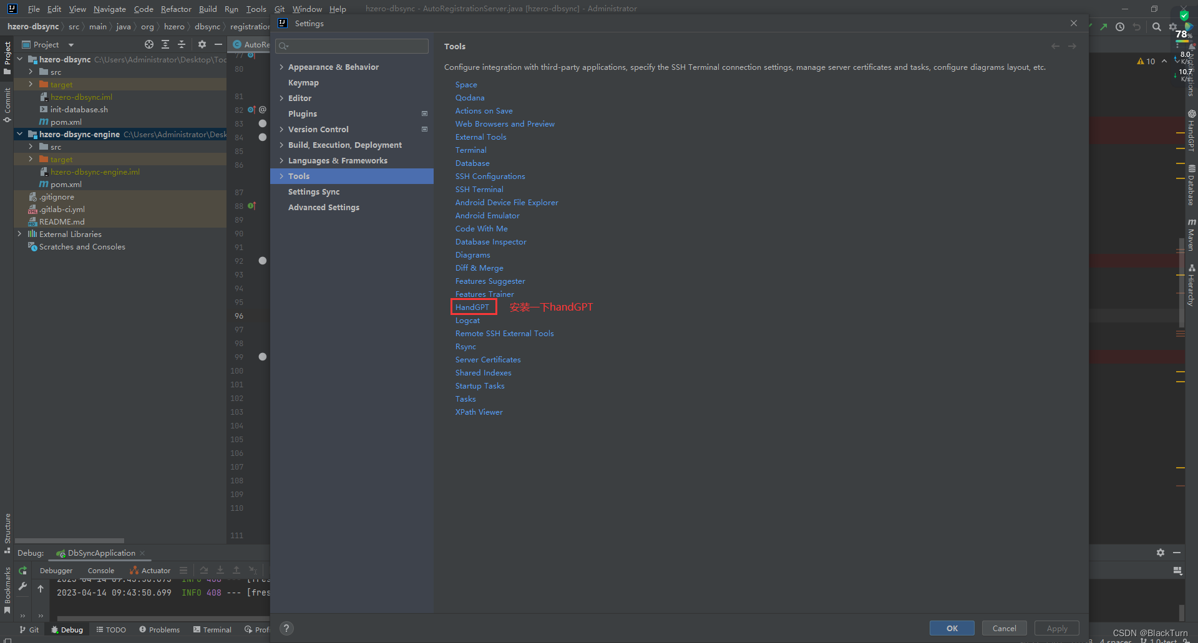Screen dimensions: 1198x643
Task: Select init-database.sh in project tree
Action: [x=79, y=109]
